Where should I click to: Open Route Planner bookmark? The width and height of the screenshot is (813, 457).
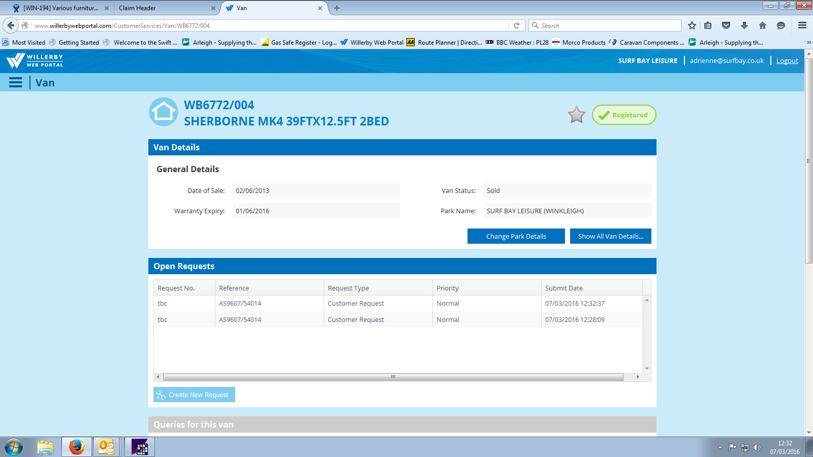tap(445, 43)
